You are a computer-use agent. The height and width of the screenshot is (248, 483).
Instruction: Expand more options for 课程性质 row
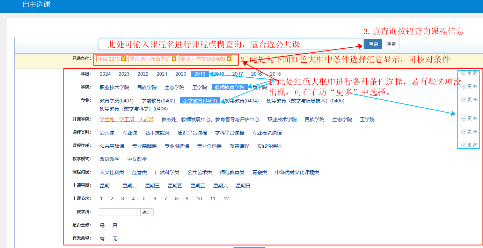(469, 145)
